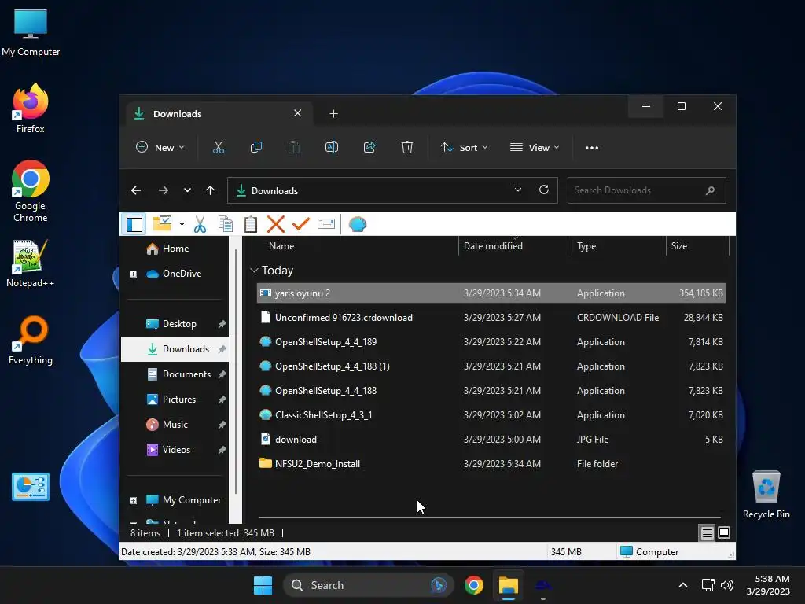Viewport: 805px width, 604px height.
Task: Switch to the large thumbnails view in the status bar
Action: coord(724,532)
